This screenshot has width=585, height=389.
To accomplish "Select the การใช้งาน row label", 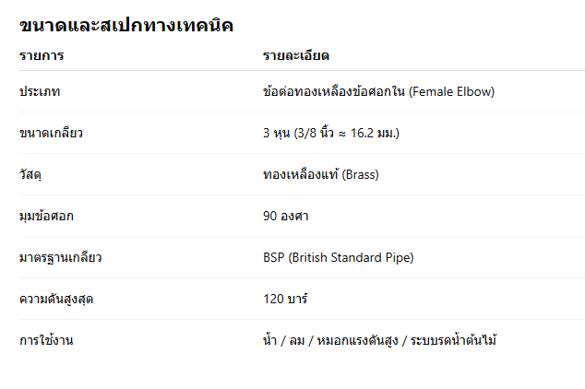I will pyautogui.click(x=46, y=341).
